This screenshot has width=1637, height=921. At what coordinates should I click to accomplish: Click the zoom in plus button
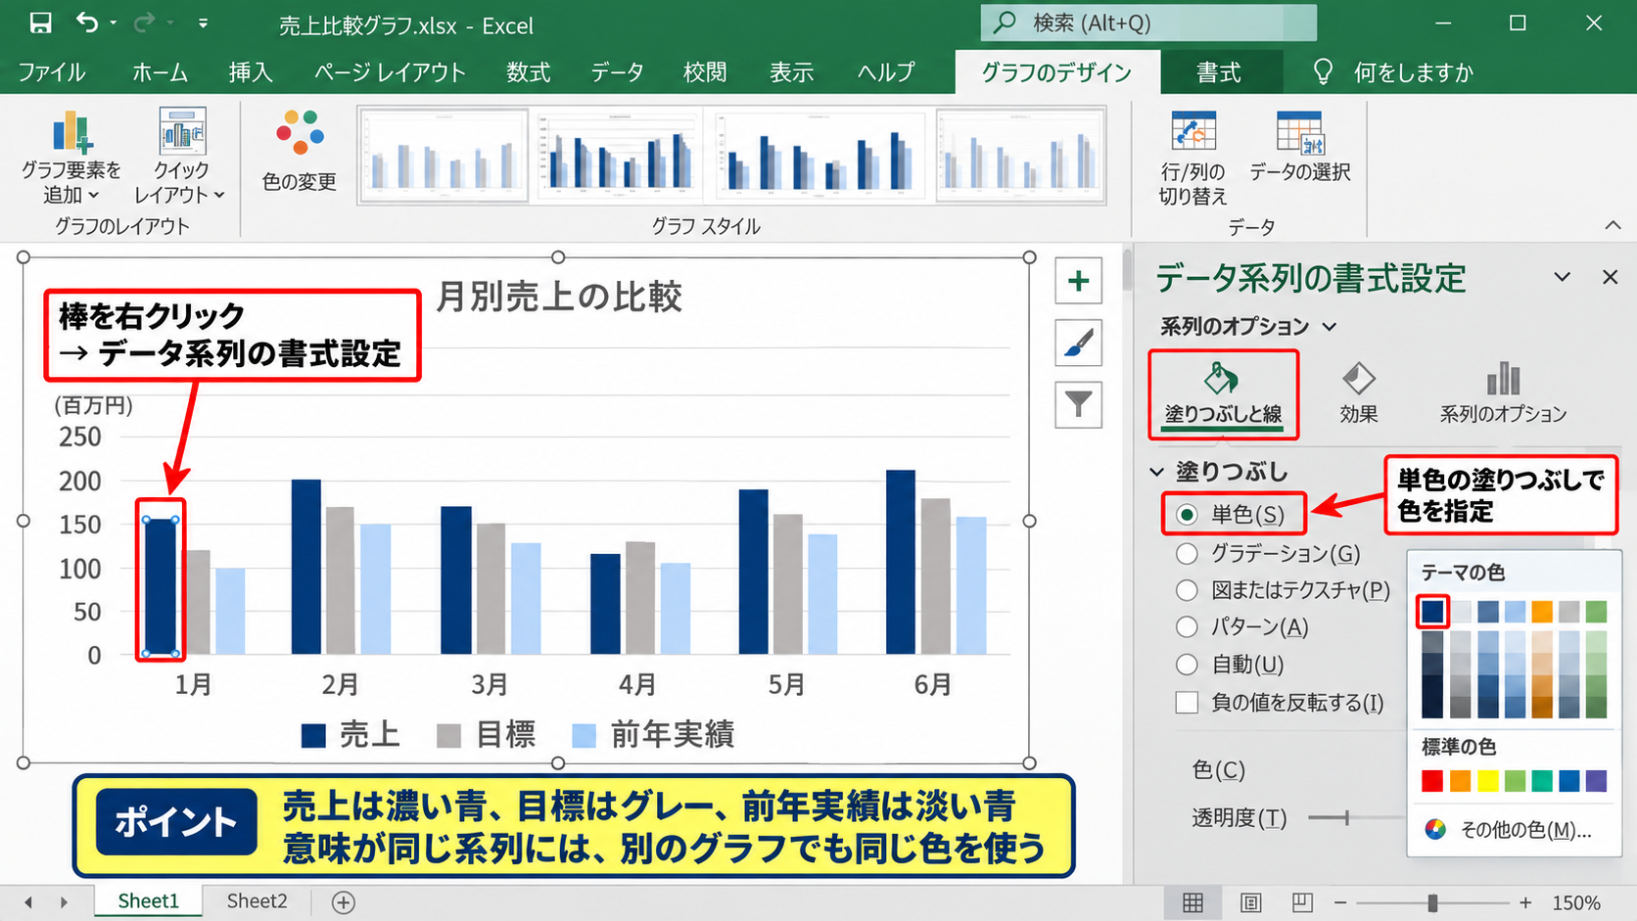[x=1525, y=902]
